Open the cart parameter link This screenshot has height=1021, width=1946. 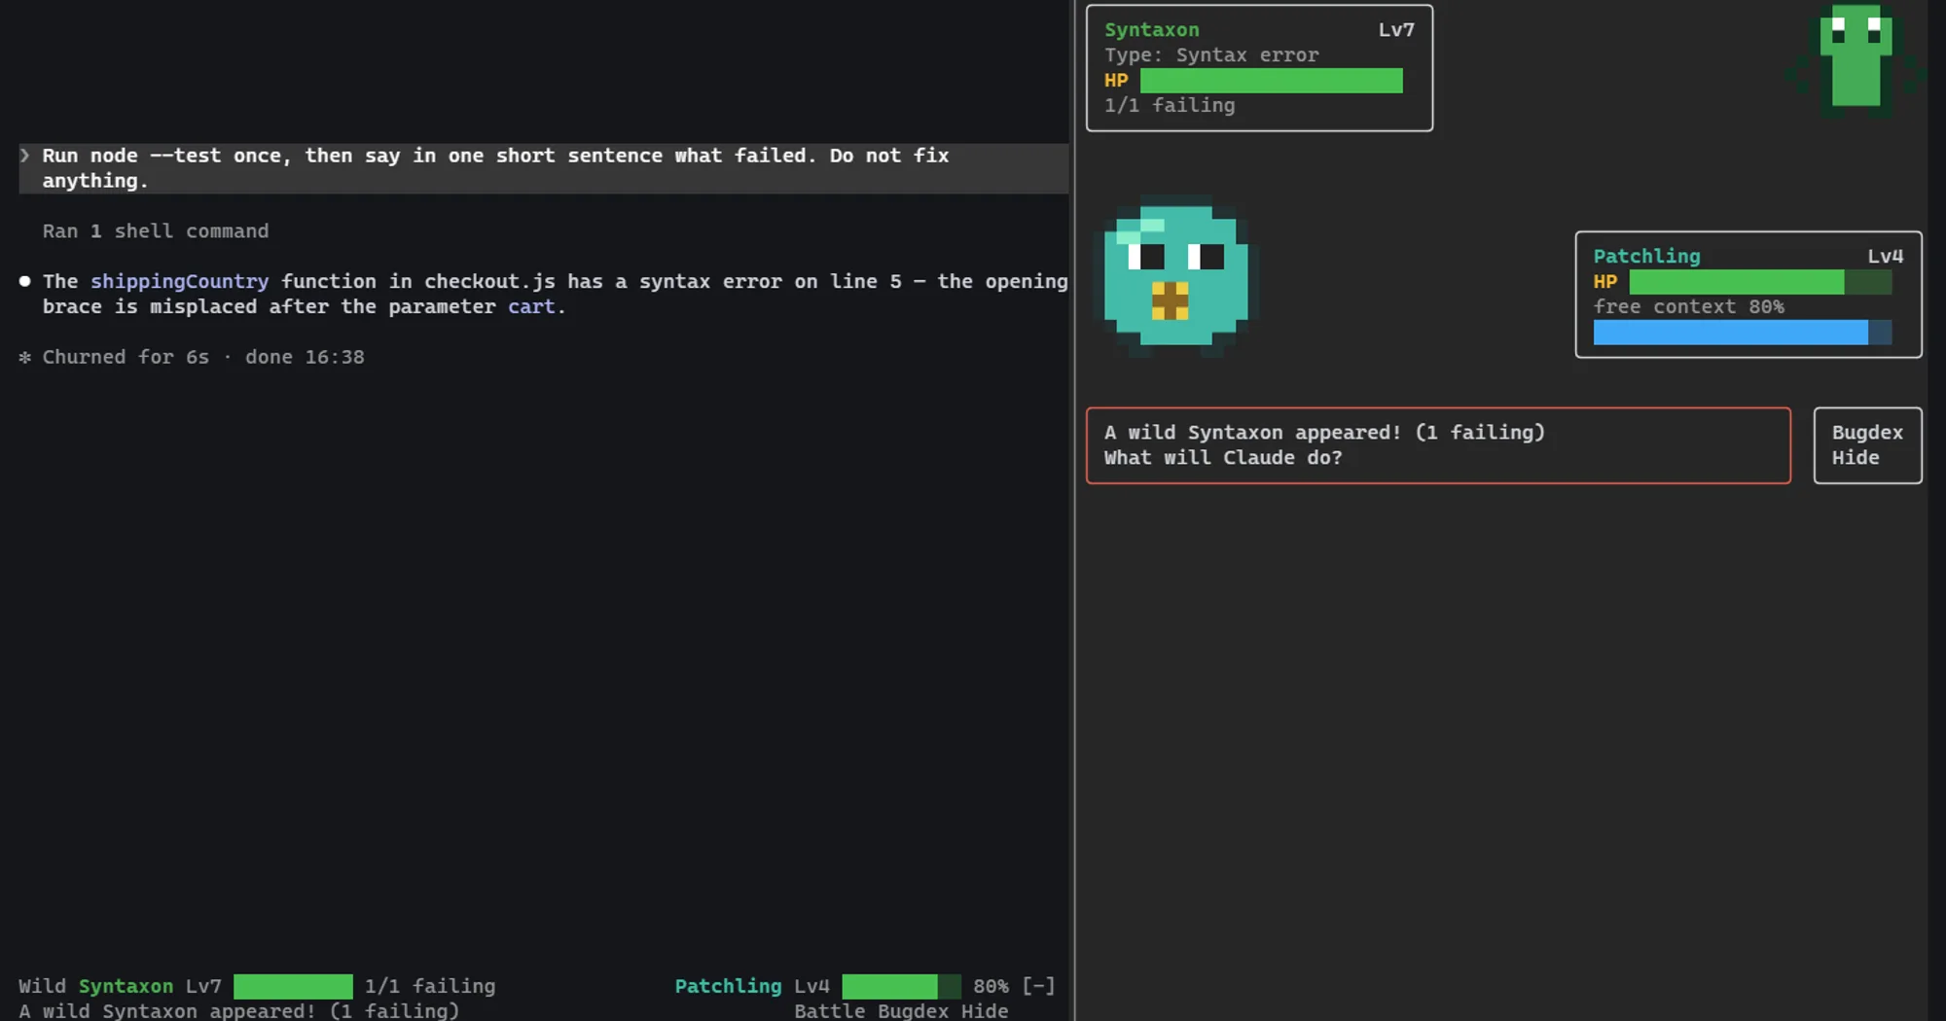531,306
